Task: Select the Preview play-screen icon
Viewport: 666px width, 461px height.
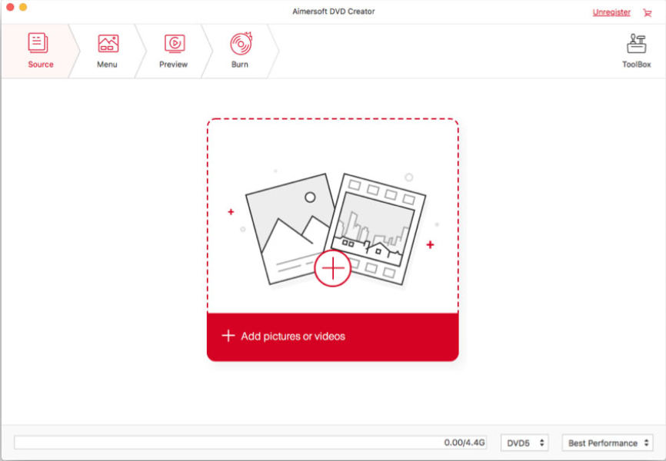Action: coord(174,43)
